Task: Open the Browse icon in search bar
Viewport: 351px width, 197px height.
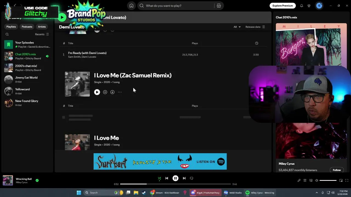Action: pyautogui.click(x=219, y=6)
